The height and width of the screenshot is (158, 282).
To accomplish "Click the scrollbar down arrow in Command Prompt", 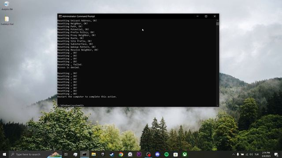I will click(218, 105).
